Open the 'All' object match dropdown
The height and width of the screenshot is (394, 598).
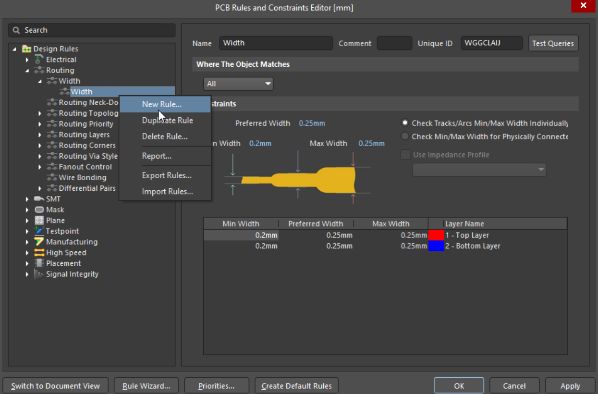click(238, 84)
